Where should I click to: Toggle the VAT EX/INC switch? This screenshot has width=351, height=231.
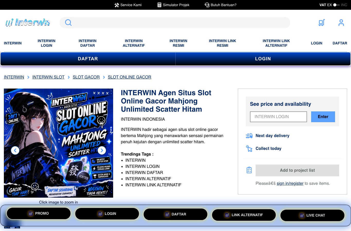click(x=336, y=5)
